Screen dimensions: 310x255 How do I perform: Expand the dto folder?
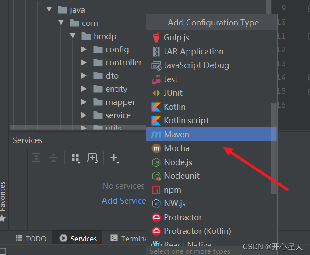[84, 75]
